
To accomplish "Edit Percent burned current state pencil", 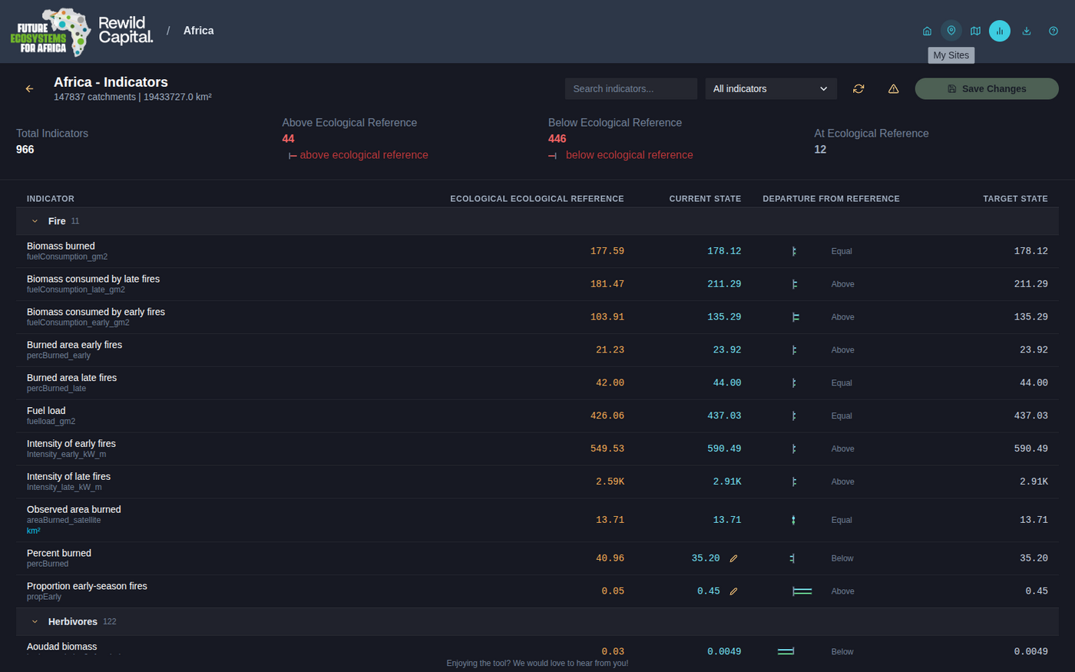I will coord(733,559).
